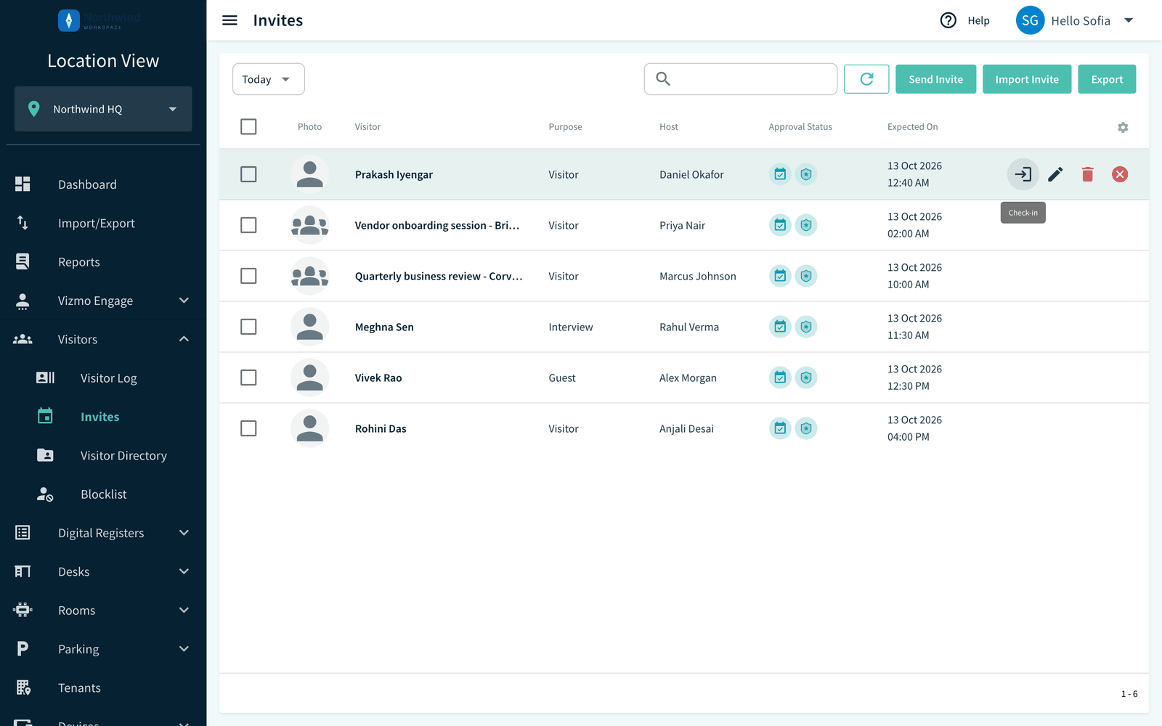Click the Export button
Image resolution: width=1162 pixels, height=726 pixels.
[1107, 79]
